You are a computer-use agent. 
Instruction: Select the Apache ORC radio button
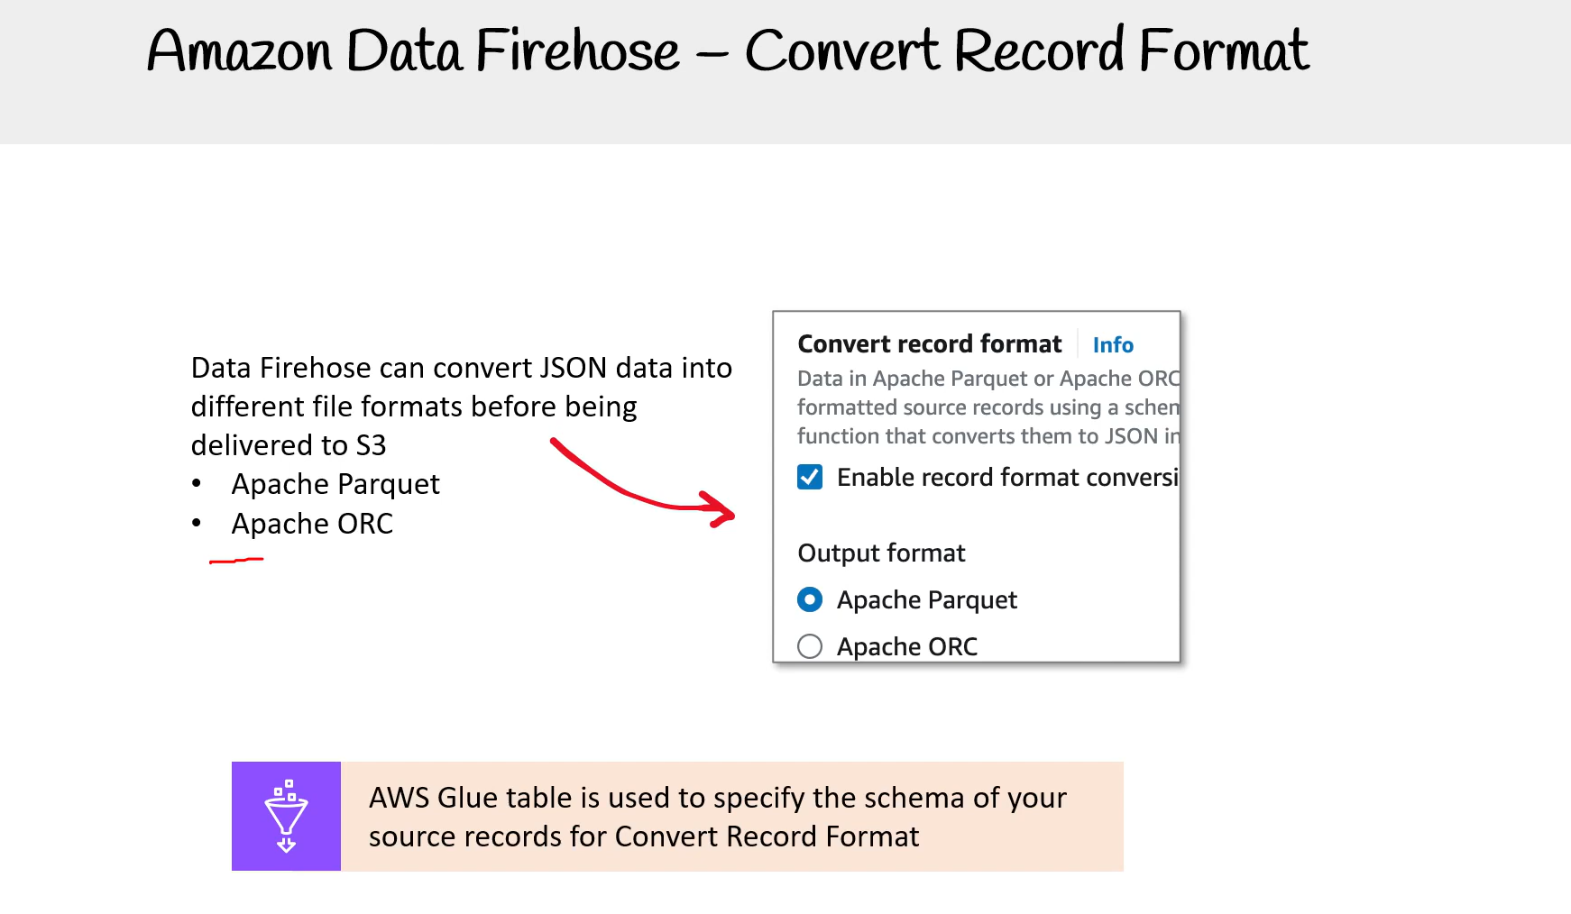click(810, 646)
